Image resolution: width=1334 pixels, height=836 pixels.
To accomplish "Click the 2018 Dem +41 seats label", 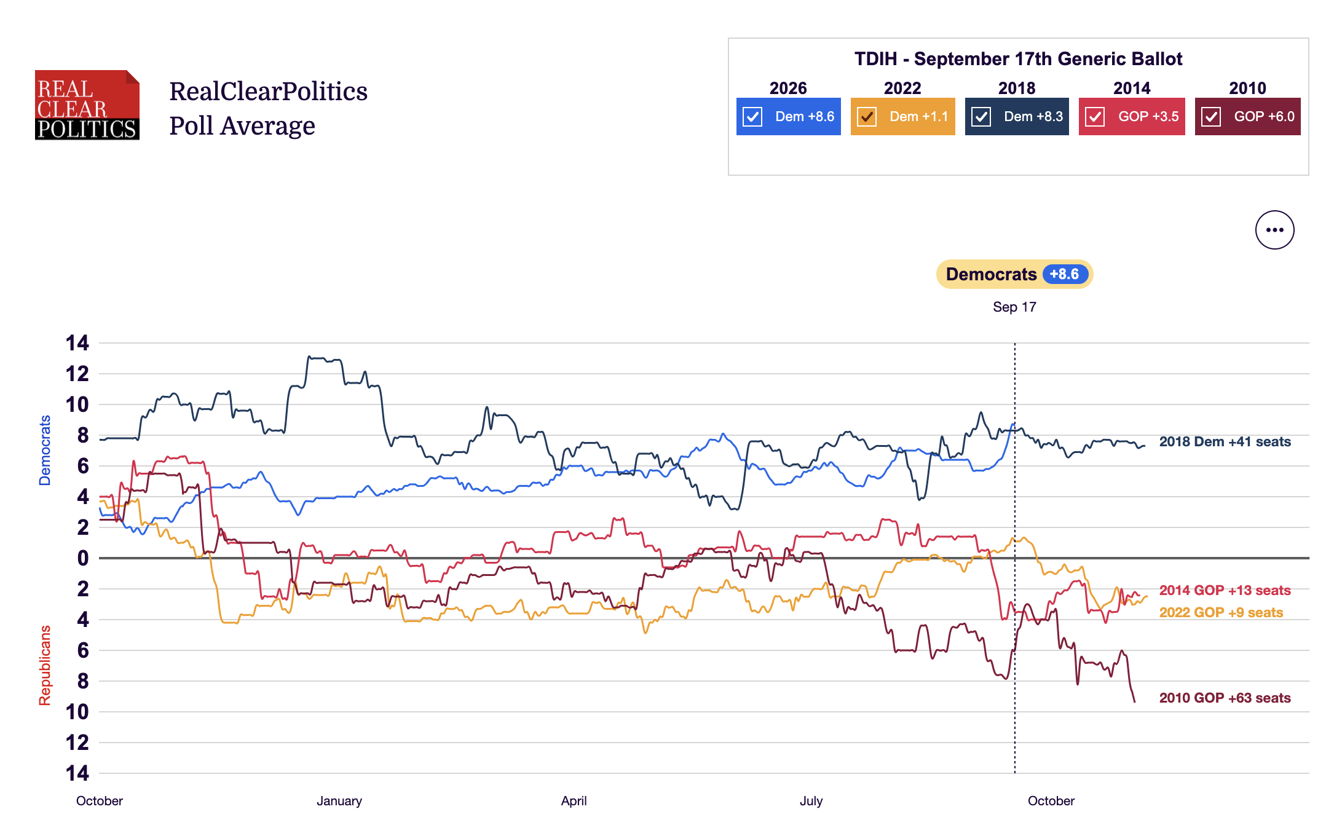I will [x=1225, y=441].
